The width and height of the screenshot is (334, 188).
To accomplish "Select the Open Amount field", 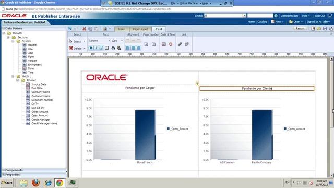I will pyautogui.click(x=40, y=115).
